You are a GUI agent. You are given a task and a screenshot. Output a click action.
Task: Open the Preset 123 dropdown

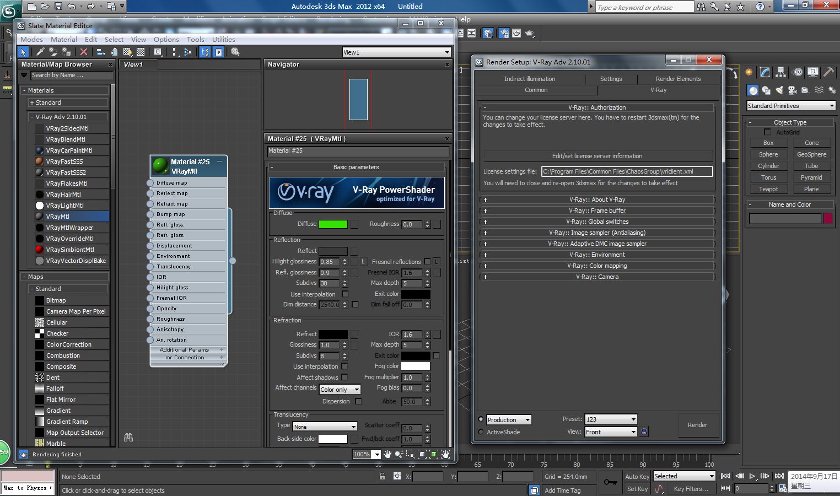[x=611, y=419]
